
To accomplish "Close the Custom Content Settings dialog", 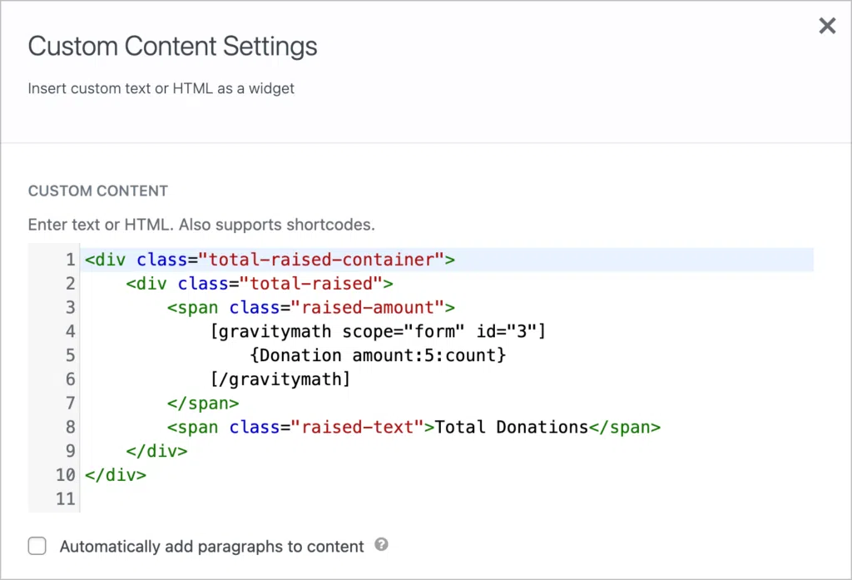I will click(x=826, y=26).
